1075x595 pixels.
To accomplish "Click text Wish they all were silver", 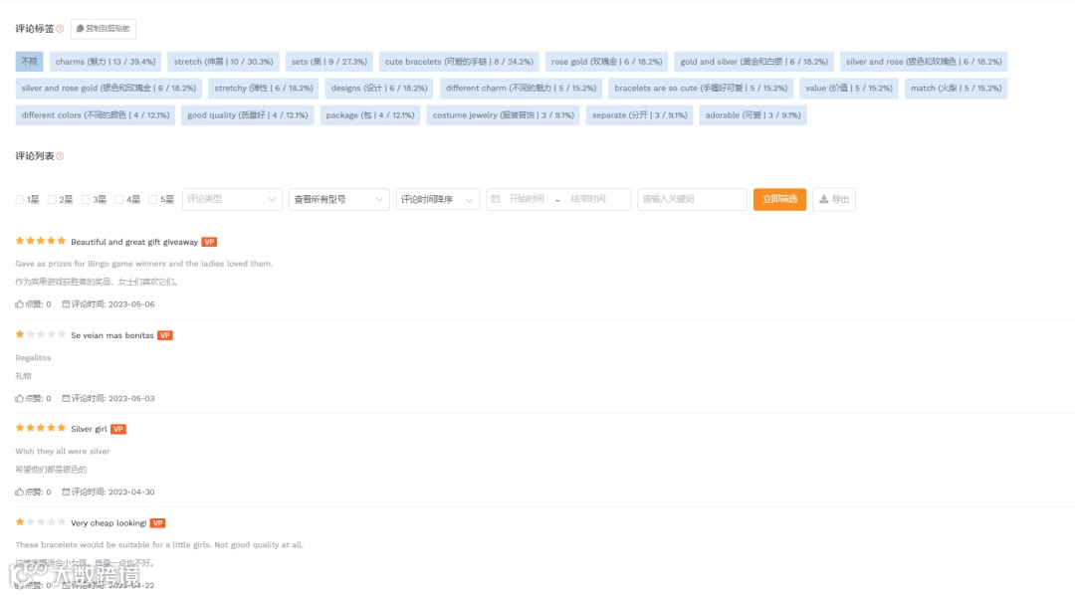I will click(63, 452).
